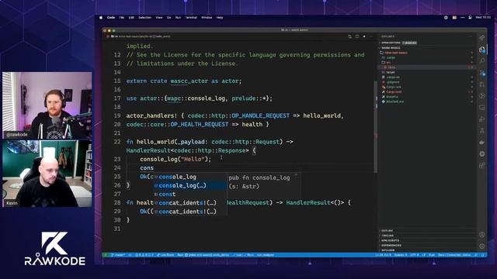This screenshot has height=279, width=497.
Task: Select console_log(…) autocomplete suggestion
Action: 189,186
